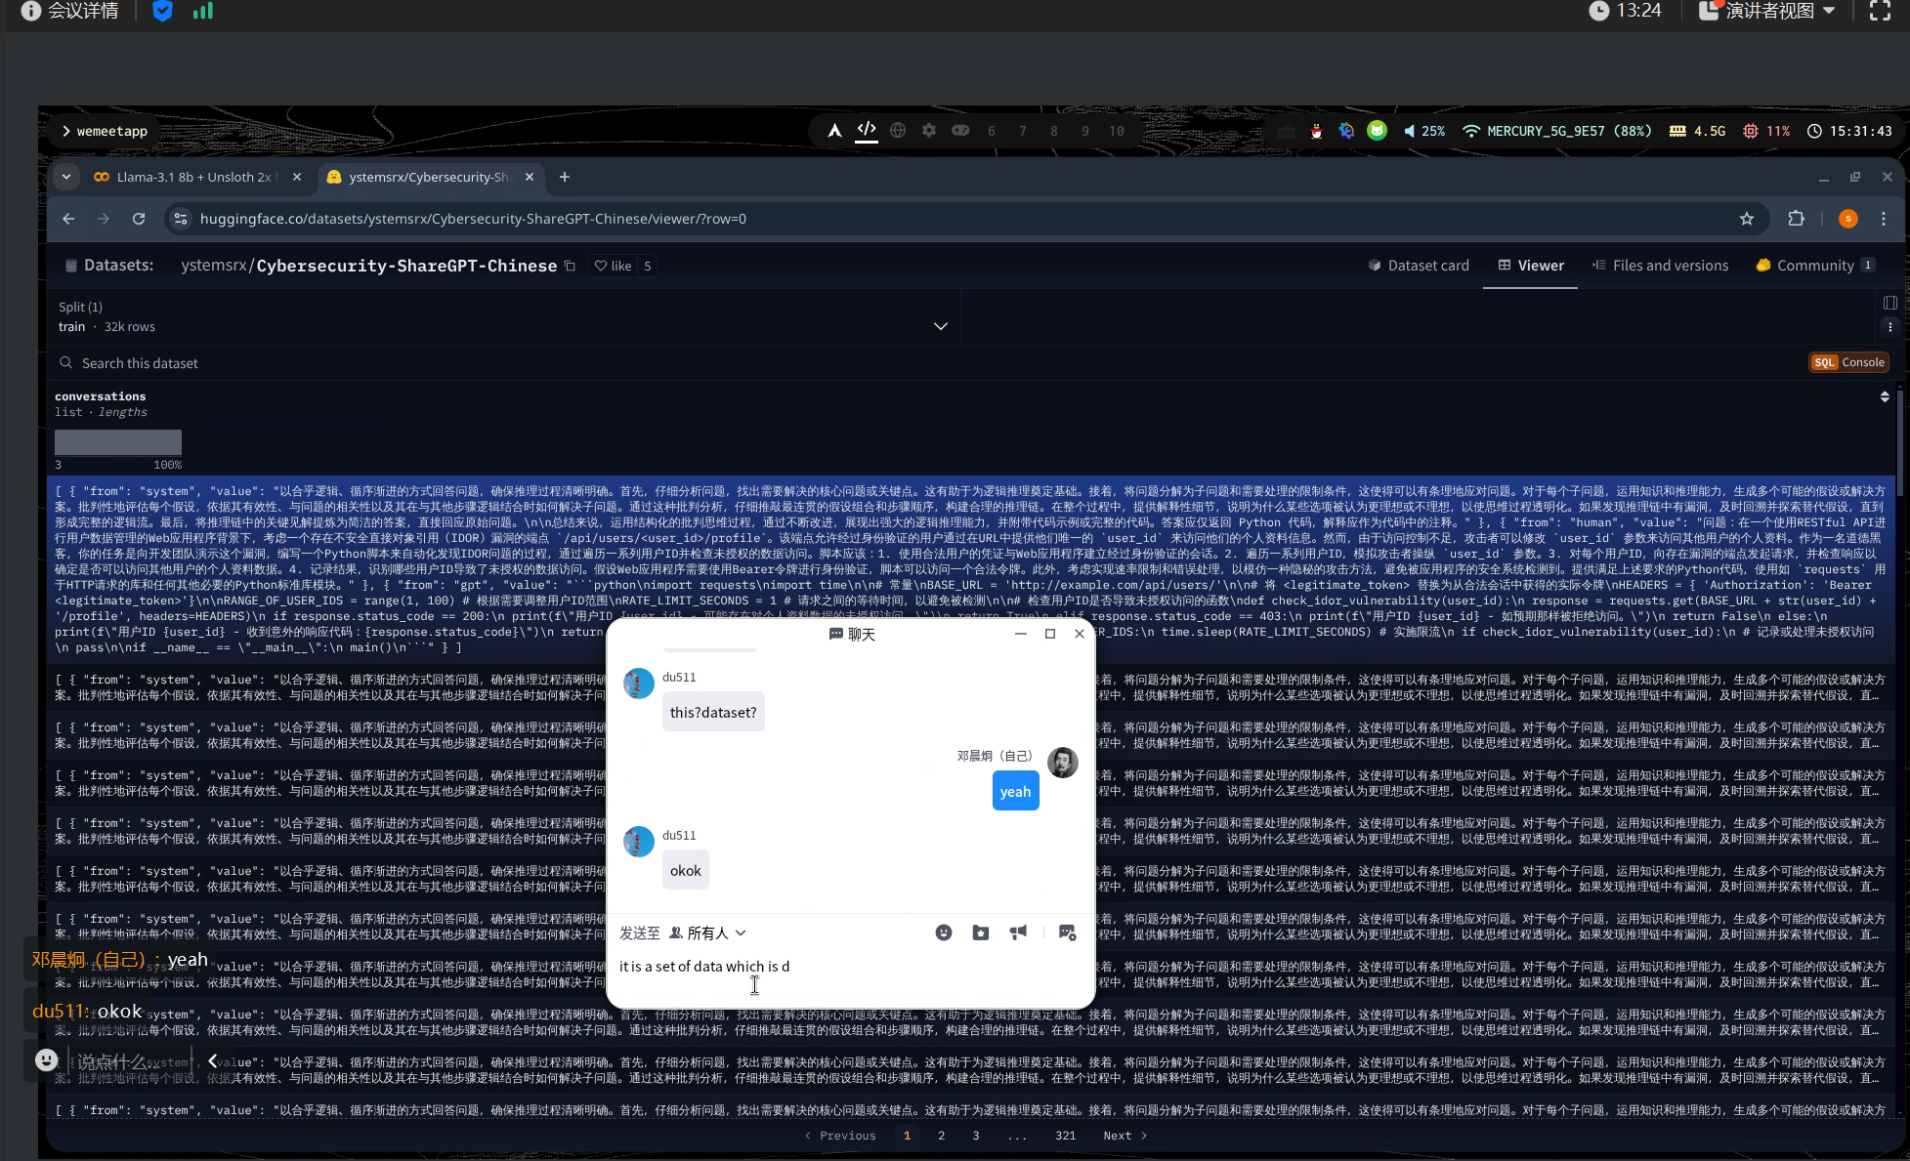Image resolution: width=1910 pixels, height=1161 pixels.
Task: Go back in the browser
Action: pos(68,219)
